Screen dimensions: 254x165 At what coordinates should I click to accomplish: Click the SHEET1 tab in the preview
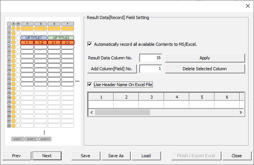pyautogui.click(x=17, y=139)
